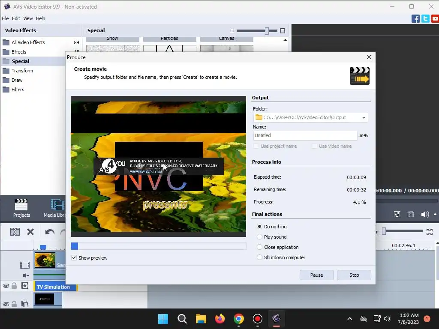Toggle visibility of overlay track
The image size is (439, 329).
(x=6, y=304)
